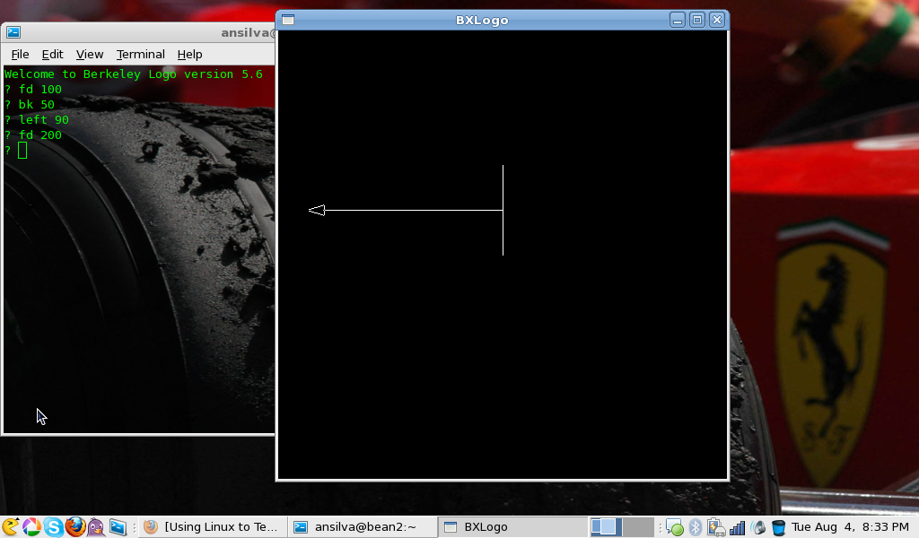
Task: Open the BXLogo window menu icon
Action: coord(288,20)
